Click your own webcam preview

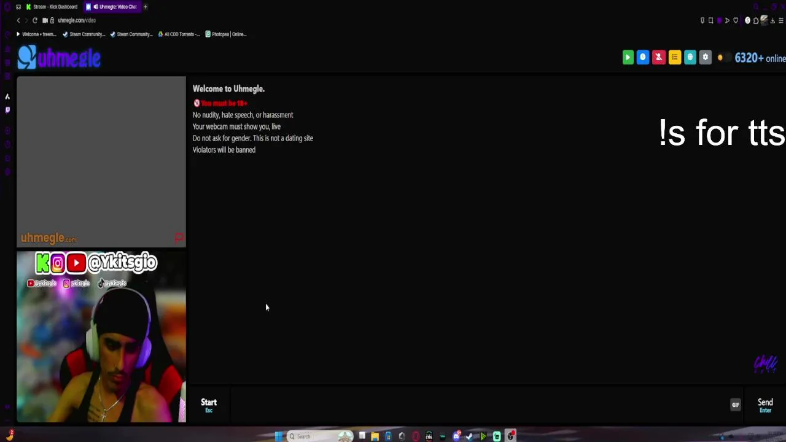click(101, 336)
